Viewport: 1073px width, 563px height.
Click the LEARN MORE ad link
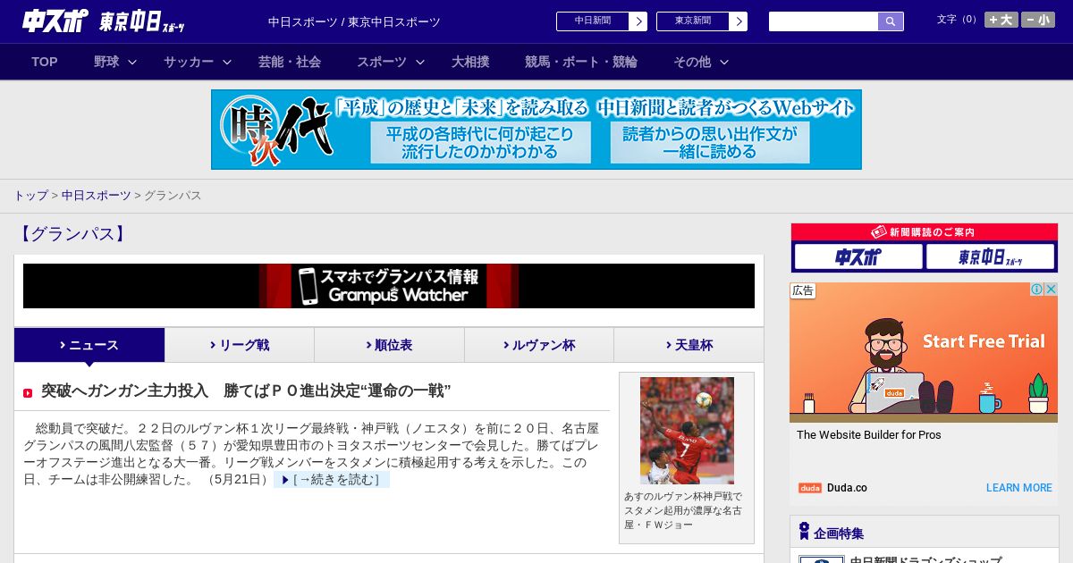pos(1019,488)
